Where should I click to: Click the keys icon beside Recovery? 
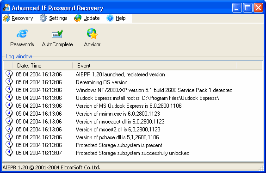[x=6, y=18]
